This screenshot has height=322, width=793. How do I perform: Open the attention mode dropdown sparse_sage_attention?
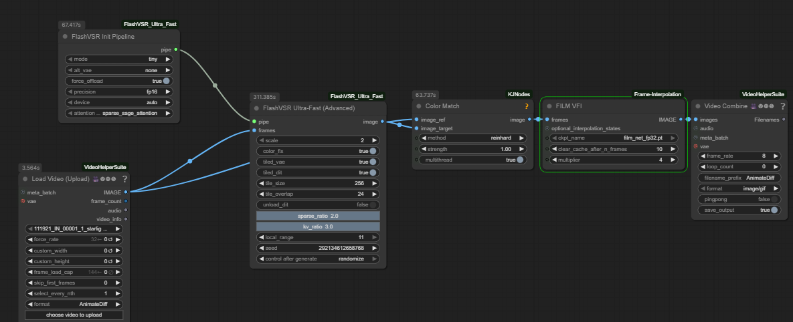(119, 113)
